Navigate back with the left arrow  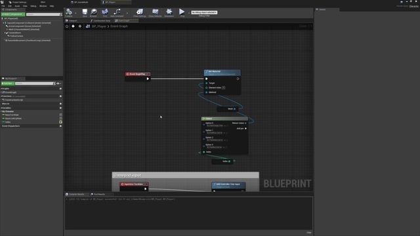[73, 26]
